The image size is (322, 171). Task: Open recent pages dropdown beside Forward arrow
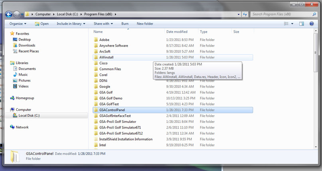[x=22, y=15]
